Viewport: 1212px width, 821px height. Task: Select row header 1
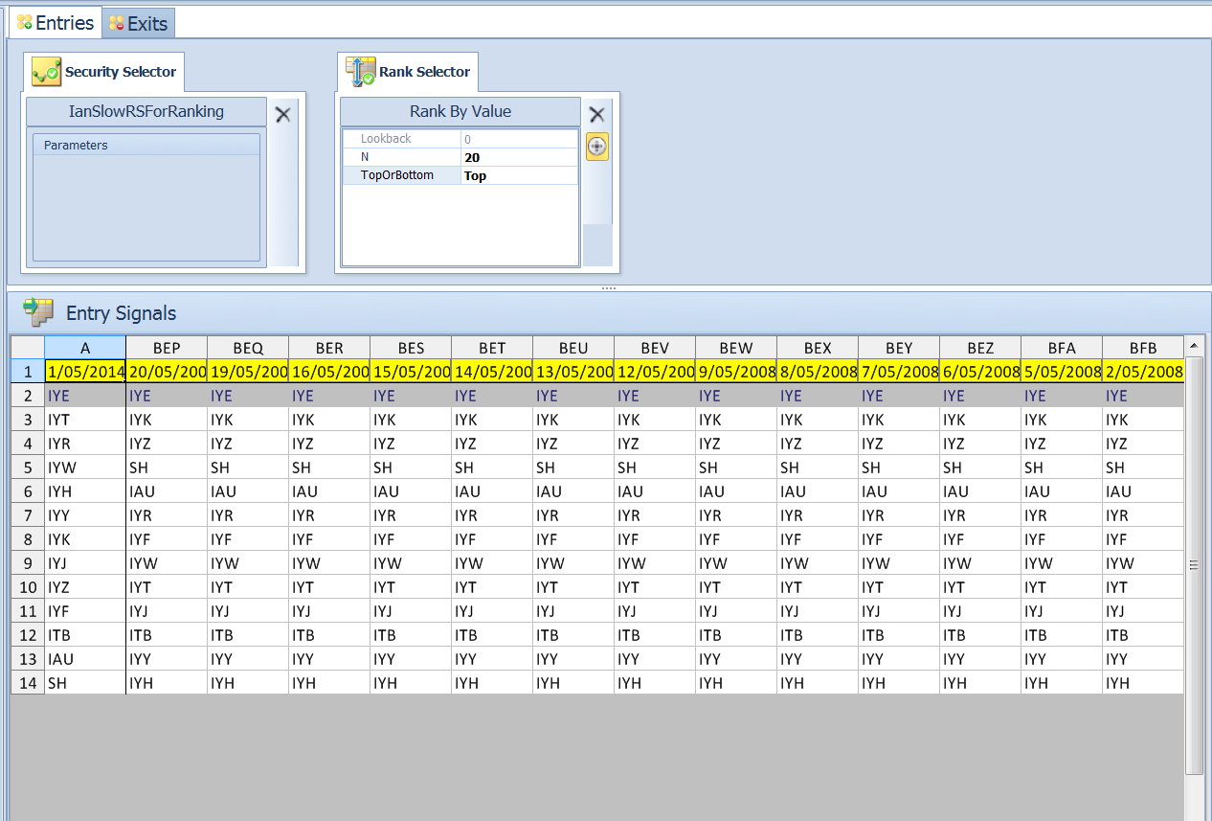point(28,372)
